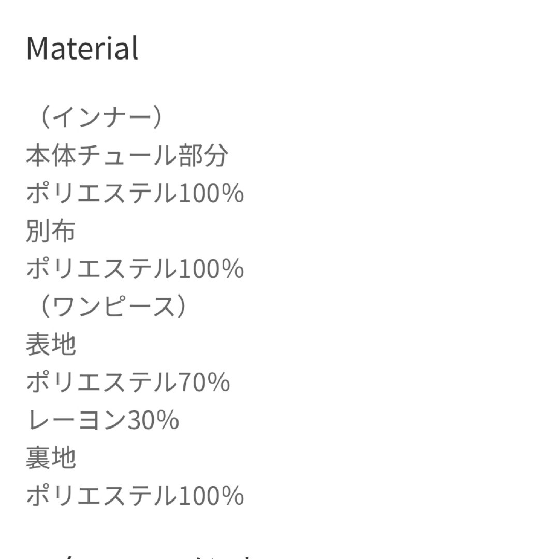
Task: Click the 100% figure under 別布
Action: (x=211, y=269)
